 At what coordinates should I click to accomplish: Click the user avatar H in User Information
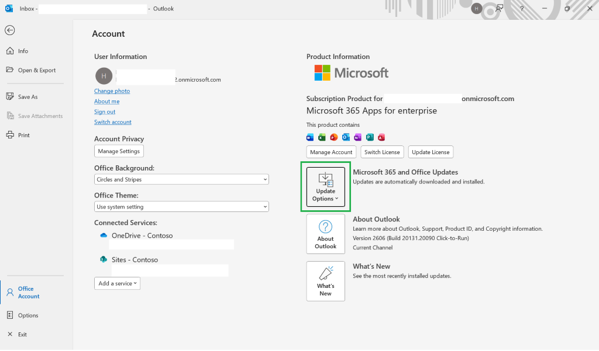pyautogui.click(x=104, y=76)
